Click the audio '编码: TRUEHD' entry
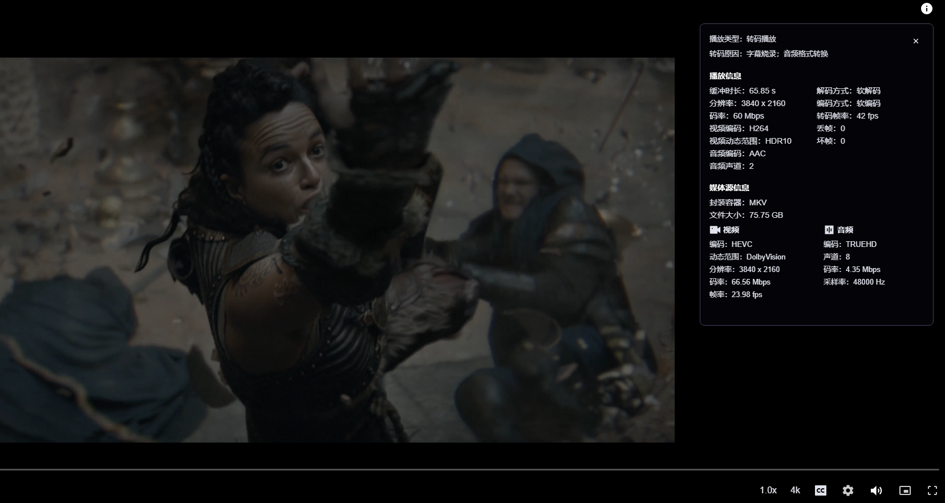945x503 pixels. click(x=850, y=244)
